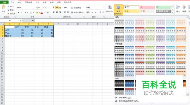Click the Copy (复制) icon

[8, 10]
